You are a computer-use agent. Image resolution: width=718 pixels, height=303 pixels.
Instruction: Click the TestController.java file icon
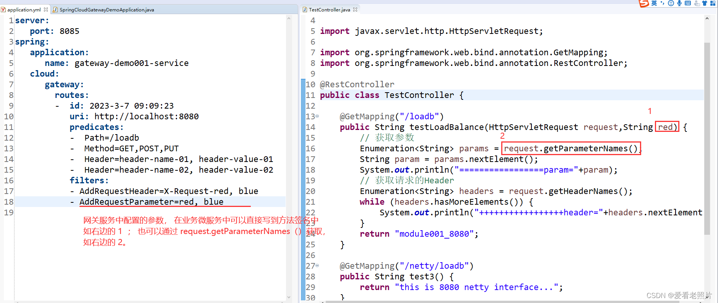pyautogui.click(x=305, y=10)
